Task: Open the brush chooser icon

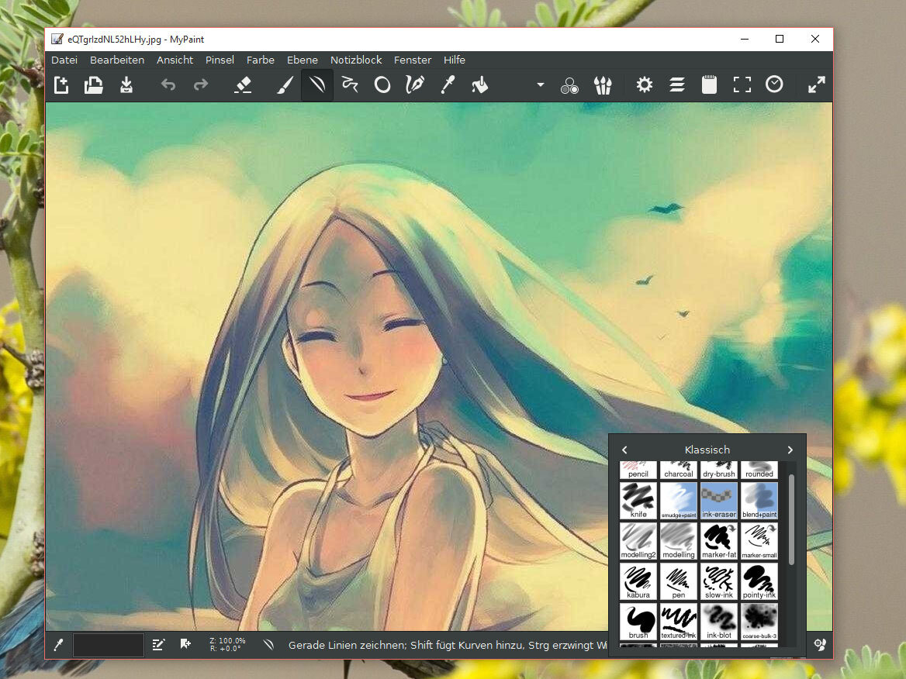Action: (603, 85)
